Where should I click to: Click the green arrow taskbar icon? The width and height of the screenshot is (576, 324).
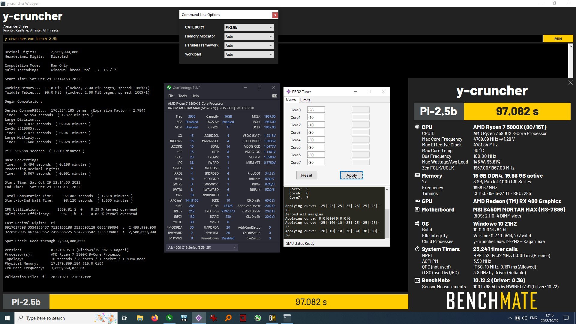coord(258,318)
